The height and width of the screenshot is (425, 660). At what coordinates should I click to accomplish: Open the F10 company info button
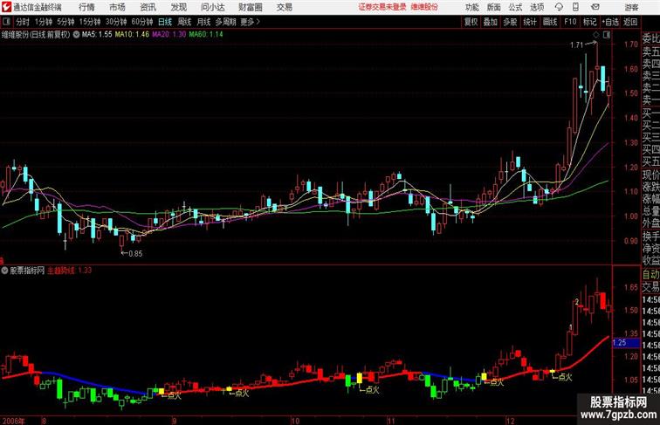click(570, 22)
